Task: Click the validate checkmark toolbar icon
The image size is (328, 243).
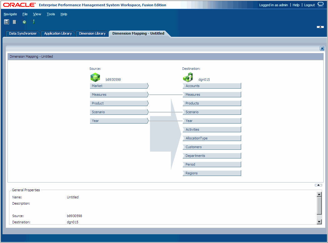Action: [x=24, y=22]
